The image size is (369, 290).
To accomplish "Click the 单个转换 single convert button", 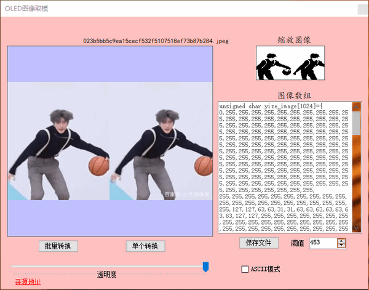I will pos(146,246).
